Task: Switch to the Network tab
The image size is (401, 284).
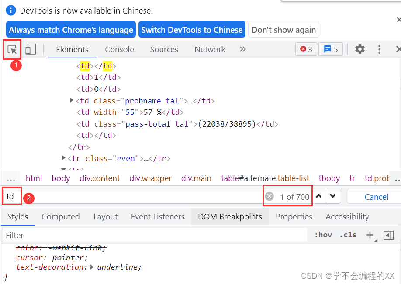Action: (210, 49)
